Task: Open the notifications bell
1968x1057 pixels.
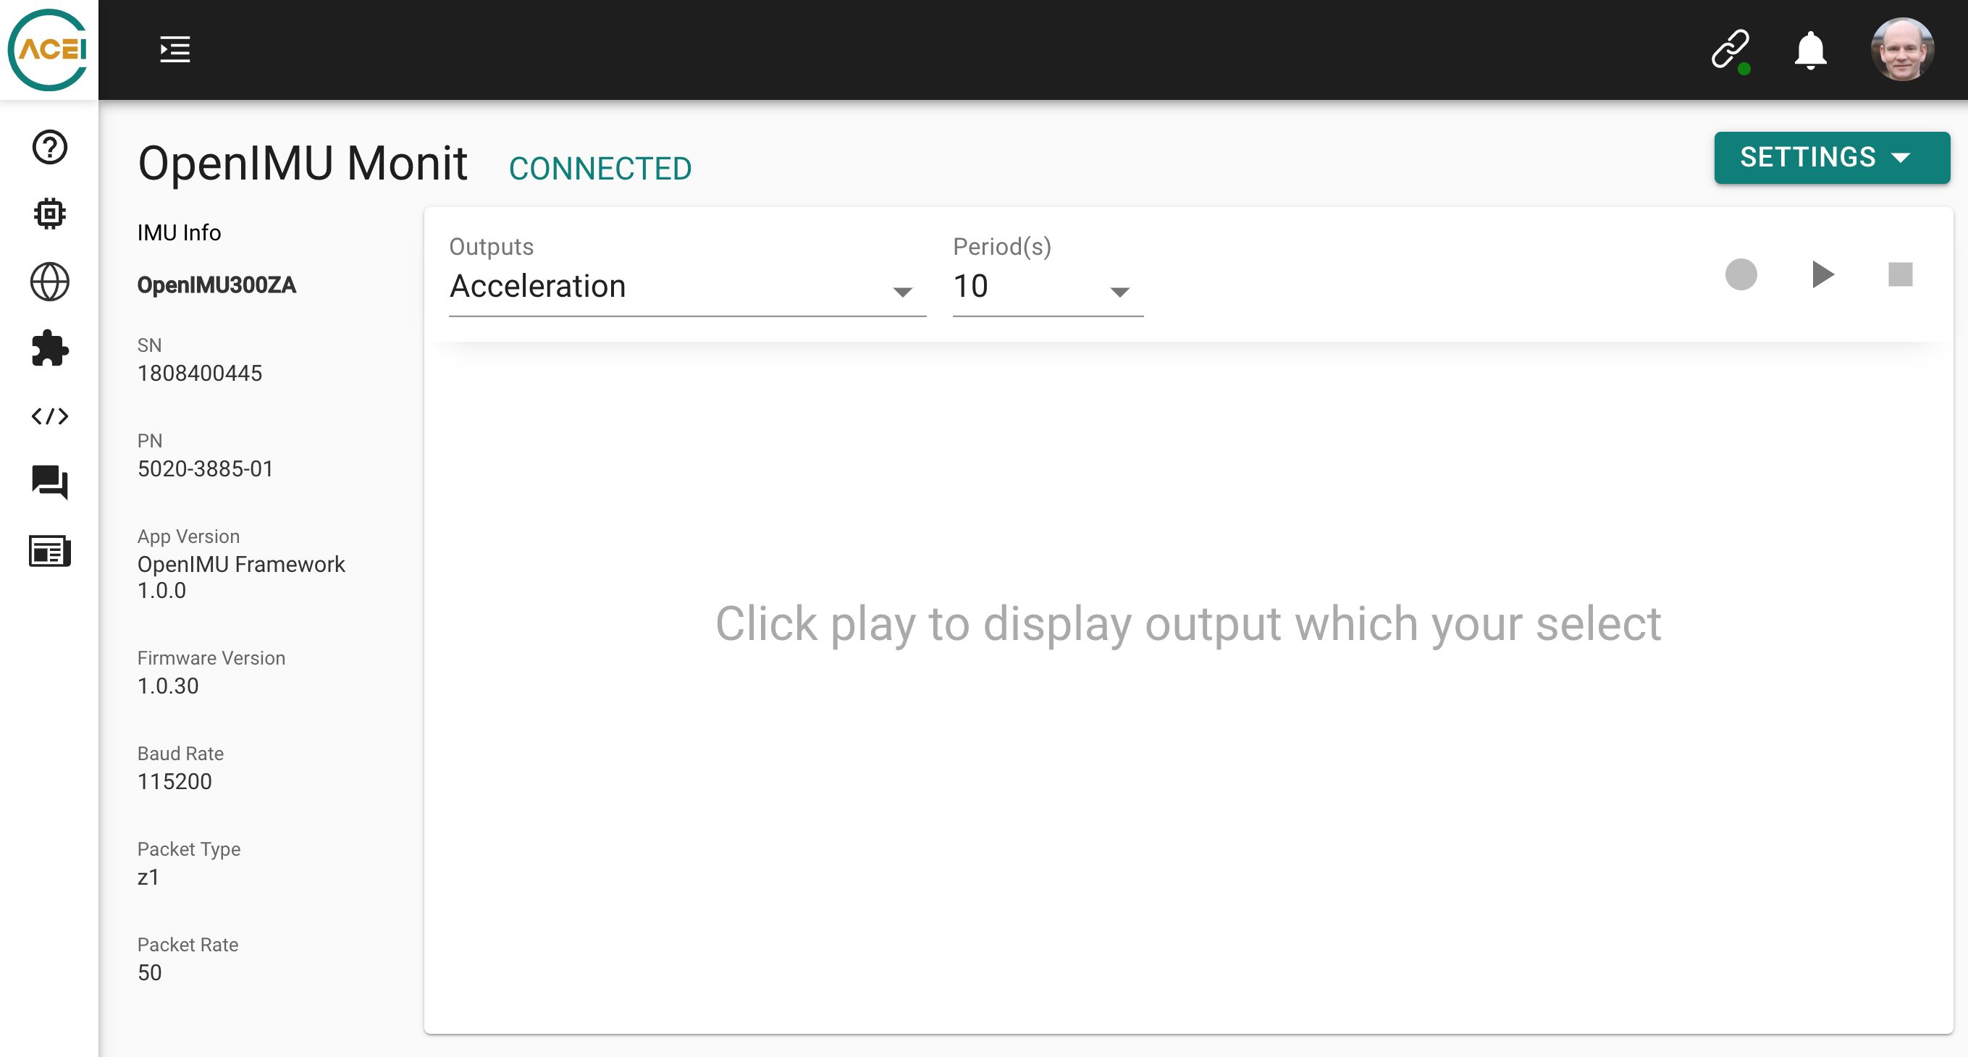Action: [1810, 51]
